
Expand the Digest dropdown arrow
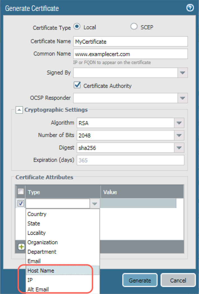[x=179, y=148]
